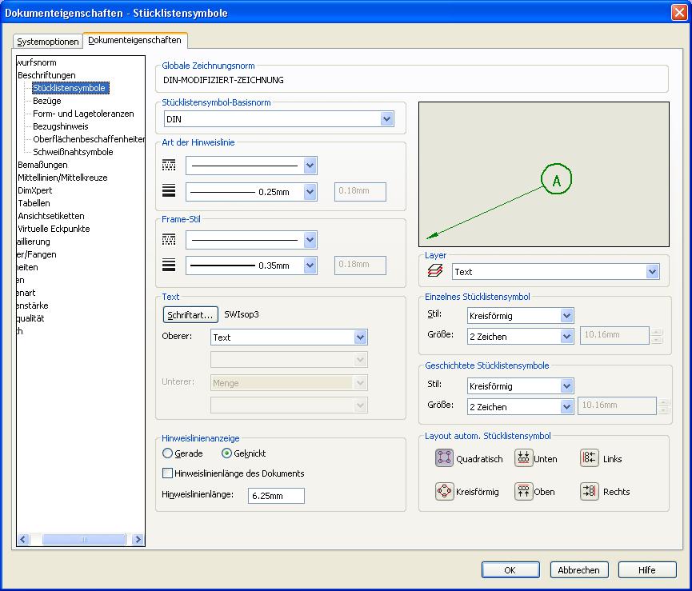The image size is (692, 591).
Task: Open the Hilfe button
Action: point(647,570)
